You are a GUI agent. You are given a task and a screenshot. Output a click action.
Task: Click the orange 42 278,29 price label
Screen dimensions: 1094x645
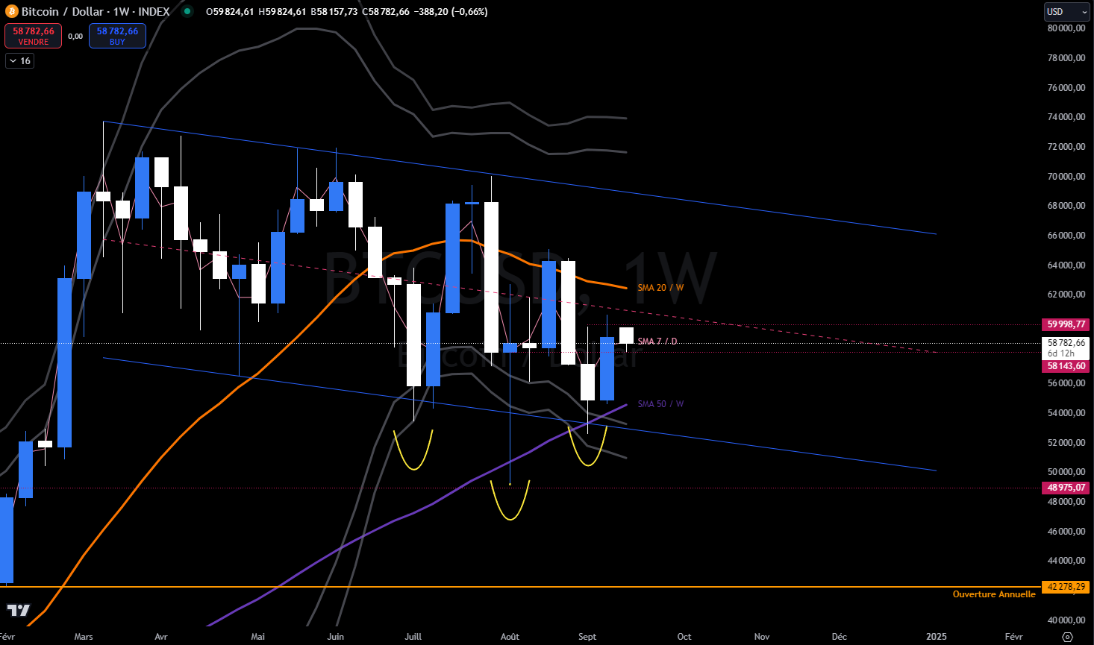tap(1066, 587)
